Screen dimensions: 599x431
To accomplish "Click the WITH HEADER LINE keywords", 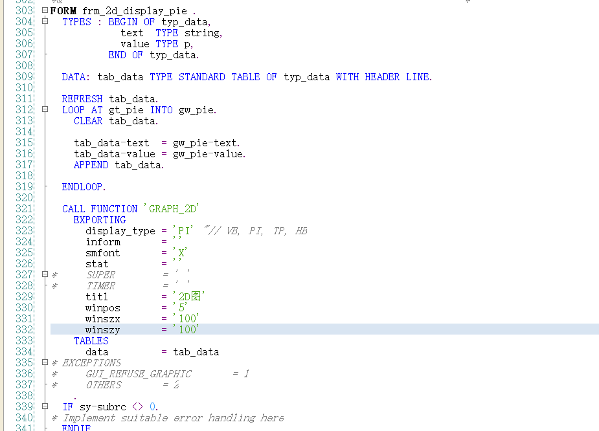I will 383,77.
